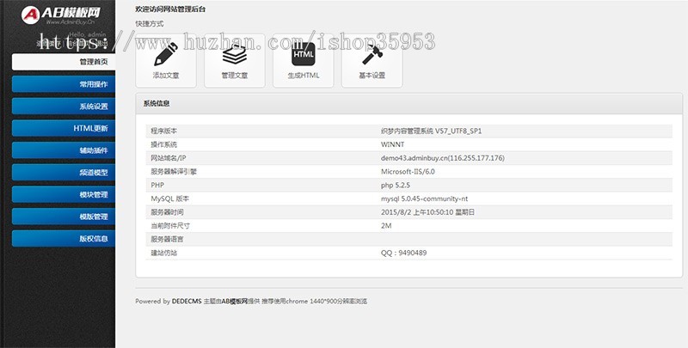688x348 pixels.
Task: Click the 推荐使用chrome footer note
Action: pyautogui.click(x=314, y=302)
